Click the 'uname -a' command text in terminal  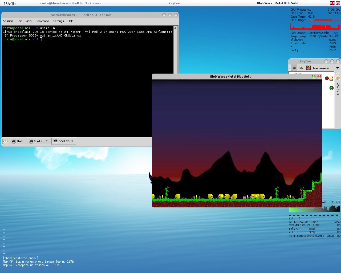pyautogui.click(x=47, y=28)
